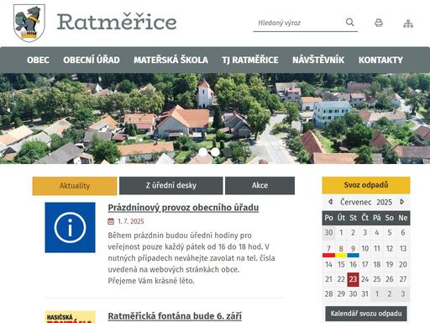Open the KONTAKTY menu
This screenshot has width=430, height=323.
[380, 60]
